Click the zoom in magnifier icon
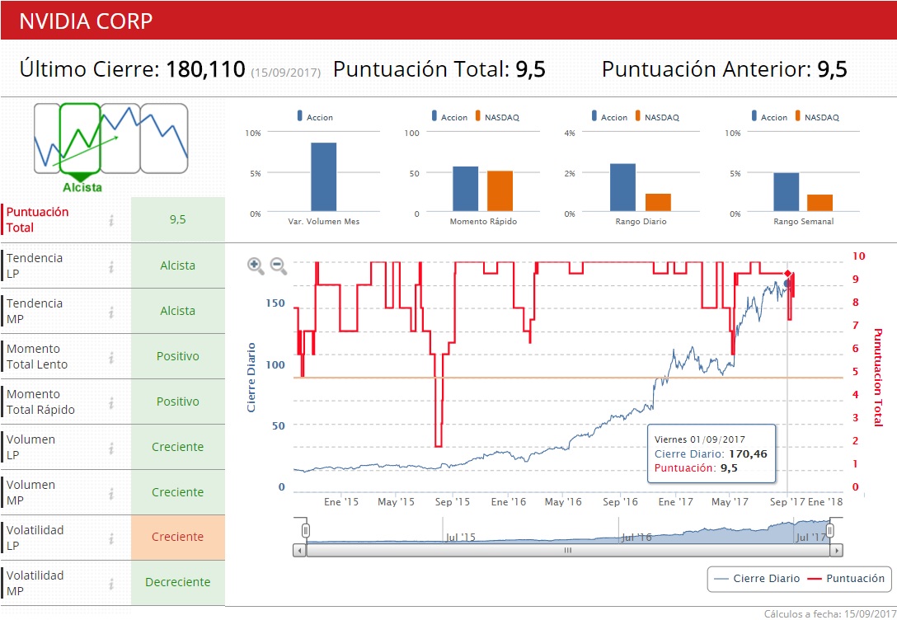This screenshot has height=620, width=897. 256,266
